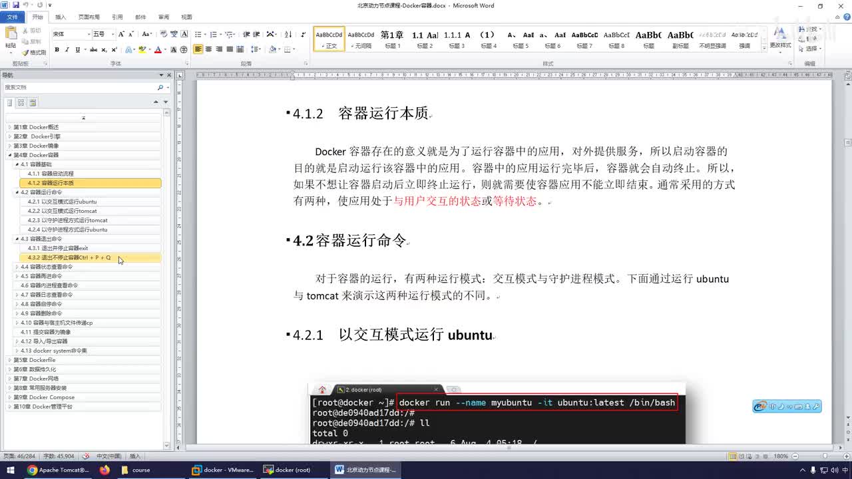Viewport: 852px width, 479px height.
Task: Open font size box showing 五号
Action: click(103, 34)
